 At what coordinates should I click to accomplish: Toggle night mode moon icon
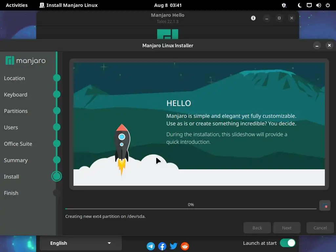tap(300, 5)
